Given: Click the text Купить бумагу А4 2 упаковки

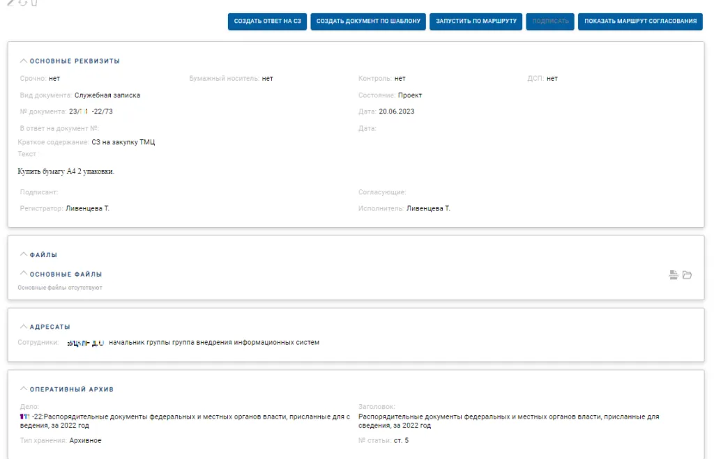Looking at the screenshot, I should [x=66, y=171].
